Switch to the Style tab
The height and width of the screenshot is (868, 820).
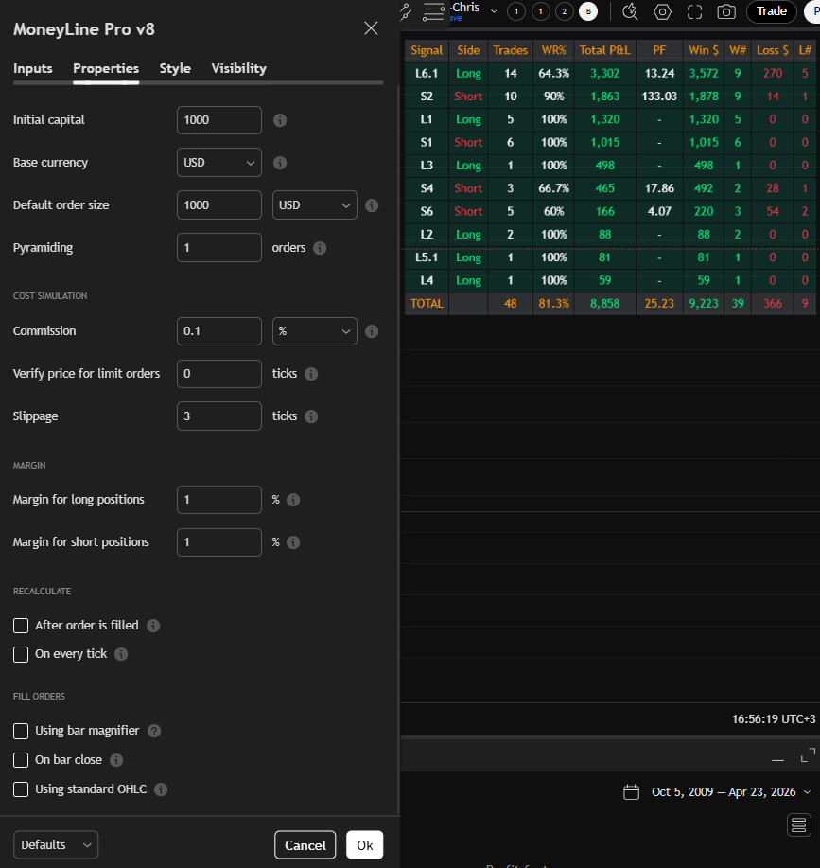tap(175, 69)
